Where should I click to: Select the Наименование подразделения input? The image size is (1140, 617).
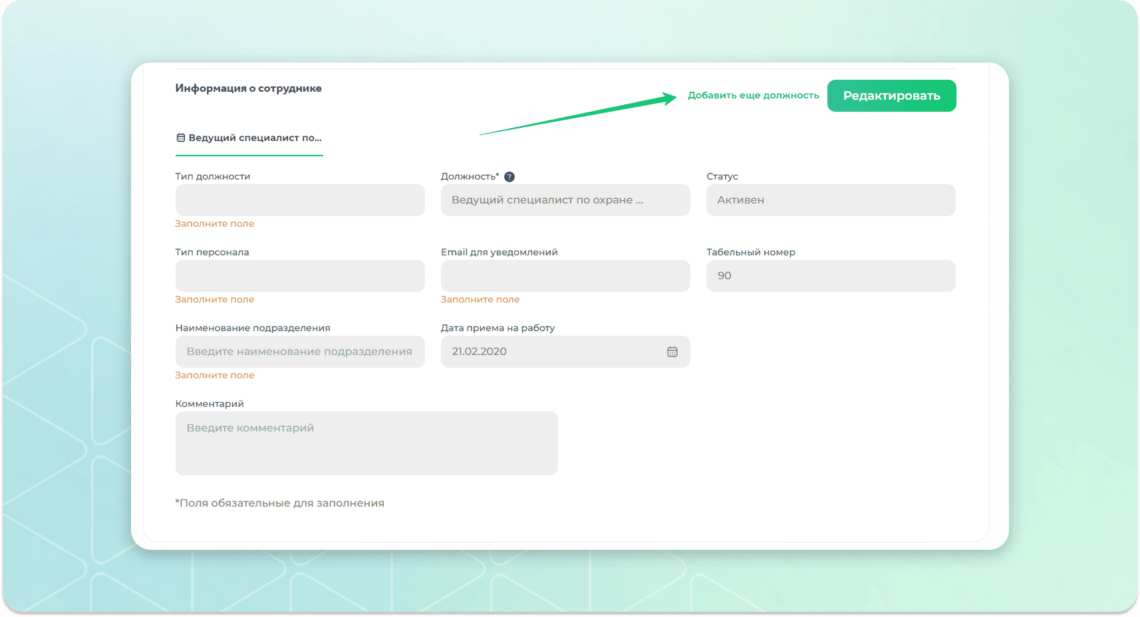300,352
